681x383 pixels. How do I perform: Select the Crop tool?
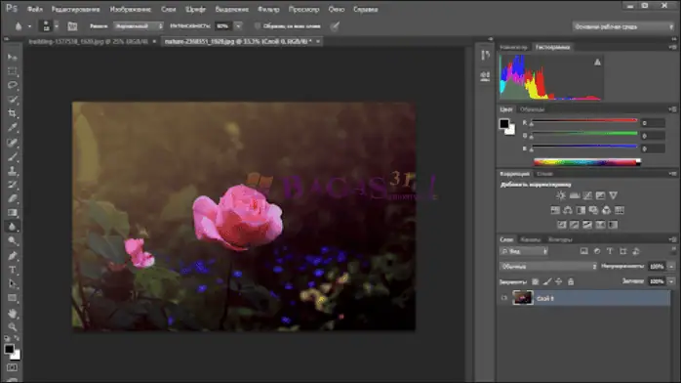[12, 113]
